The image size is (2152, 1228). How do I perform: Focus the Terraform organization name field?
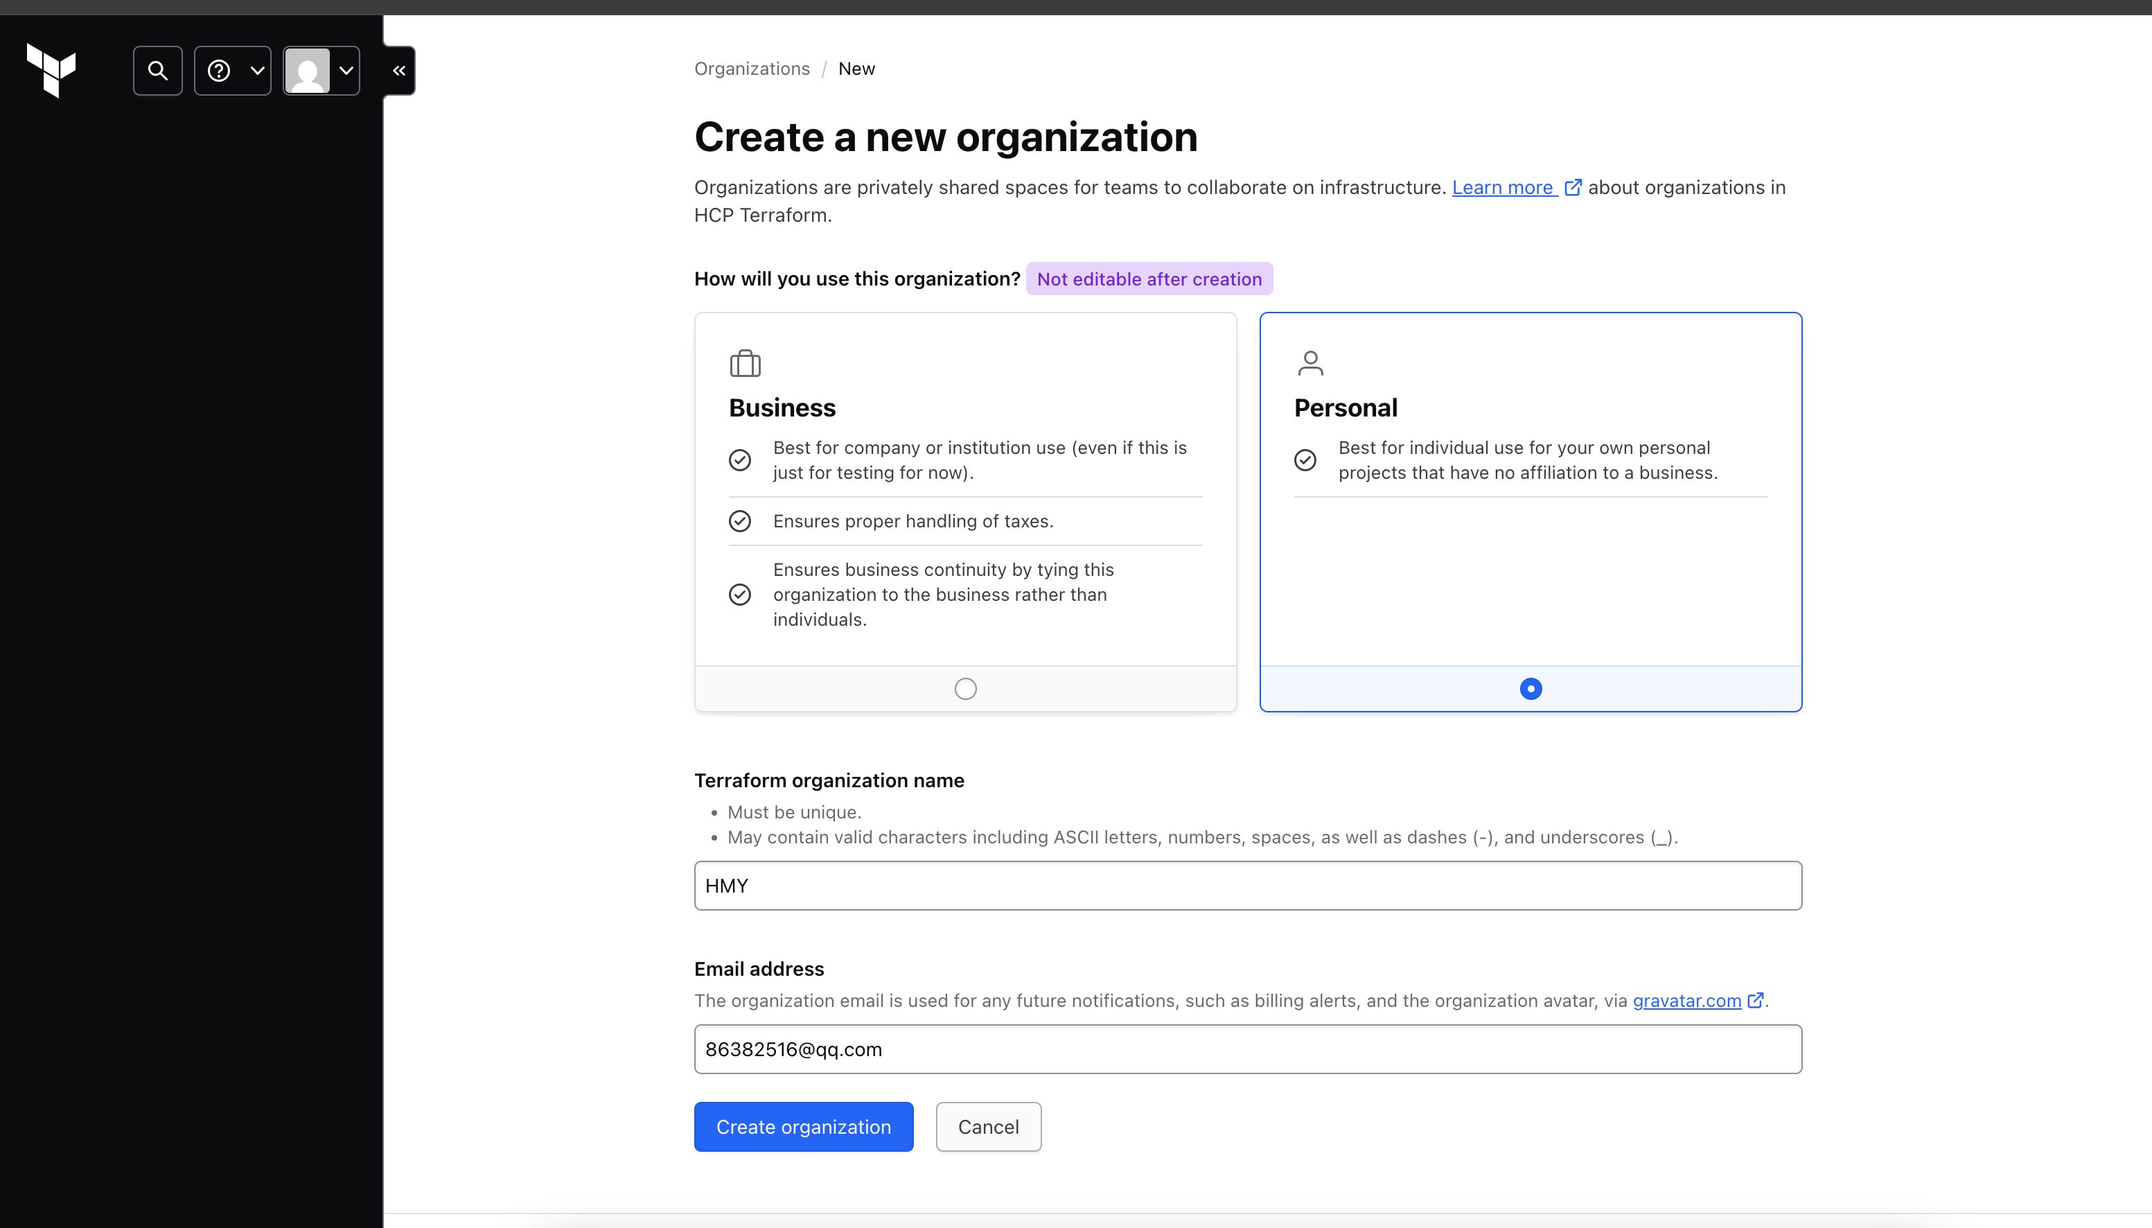(x=1248, y=886)
